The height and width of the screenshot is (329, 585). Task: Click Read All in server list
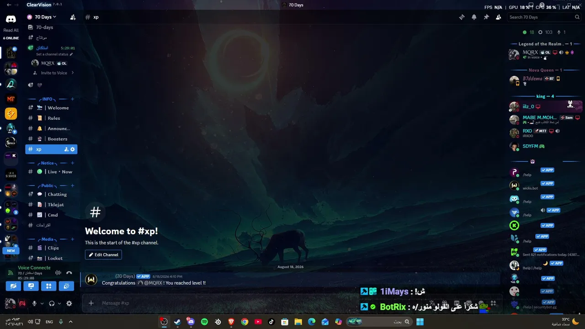11,31
